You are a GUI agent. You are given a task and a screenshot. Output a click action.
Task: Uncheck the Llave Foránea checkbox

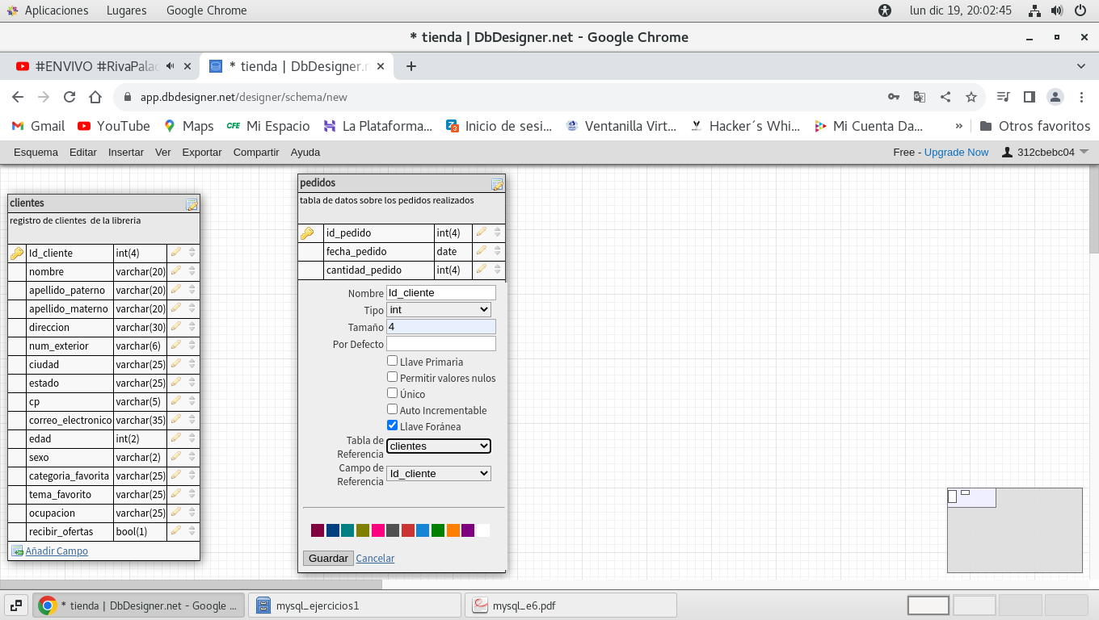[392, 425]
